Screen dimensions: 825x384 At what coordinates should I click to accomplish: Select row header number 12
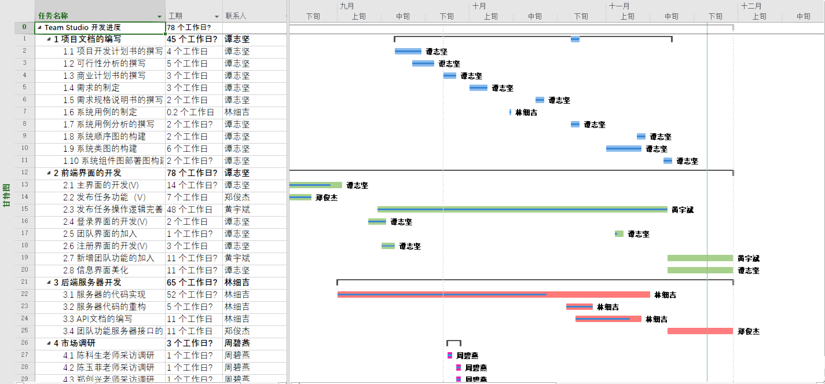coord(24,173)
